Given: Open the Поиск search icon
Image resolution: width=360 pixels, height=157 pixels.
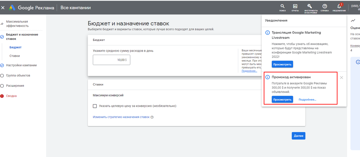Looking at the screenshot, I should tap(282, 8).
